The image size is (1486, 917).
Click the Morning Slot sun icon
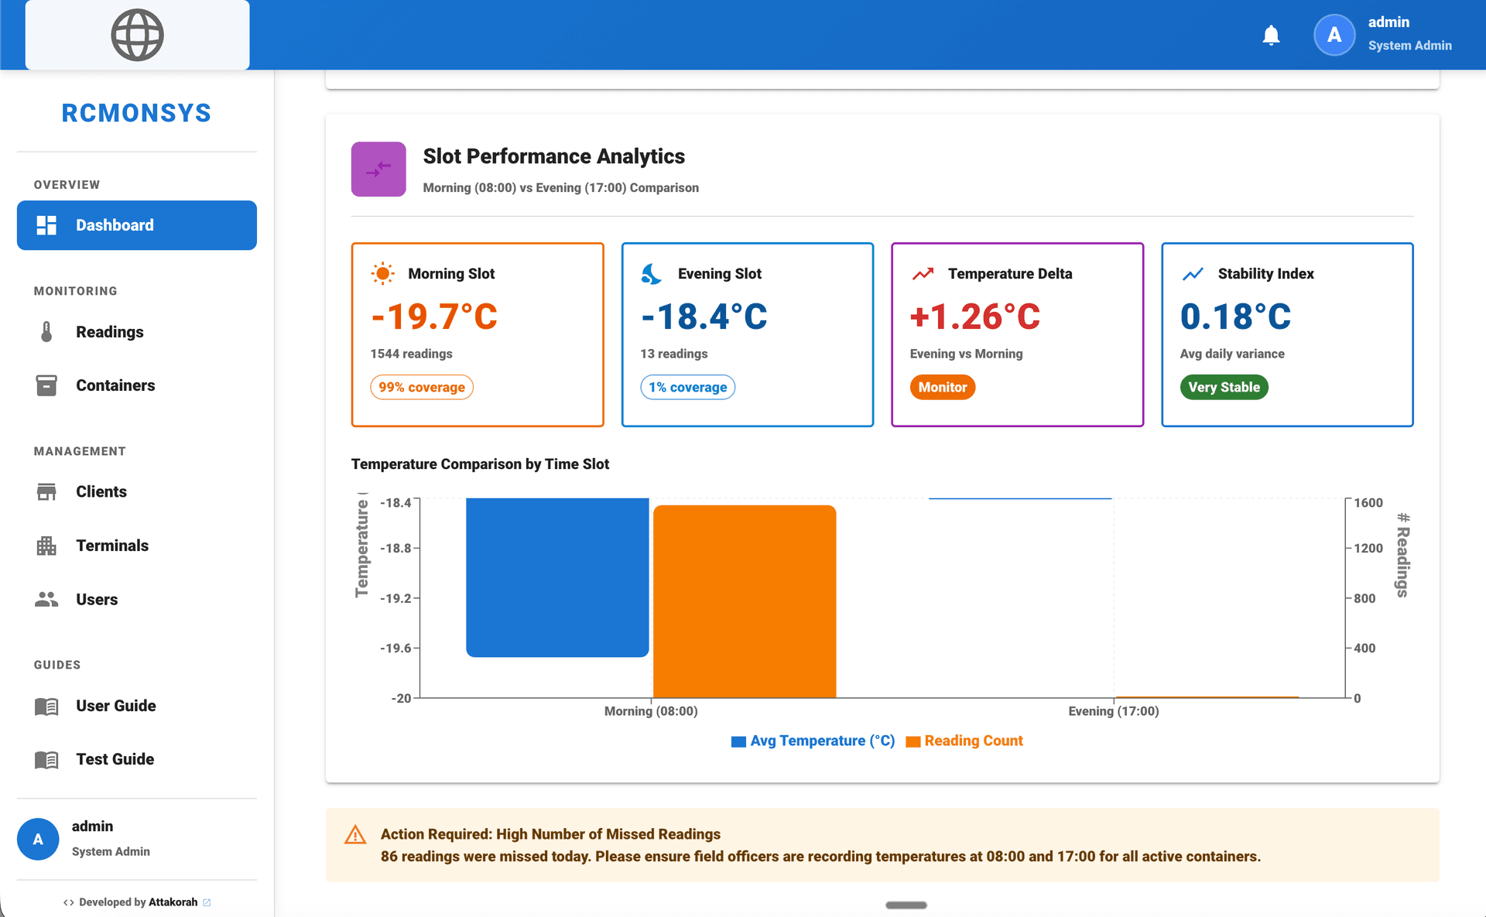(382, 273)
